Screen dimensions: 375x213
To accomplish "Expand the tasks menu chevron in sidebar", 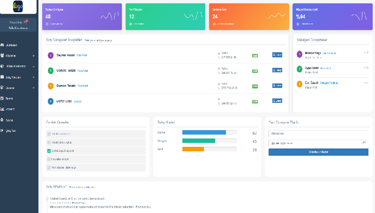I will point(33,88).
